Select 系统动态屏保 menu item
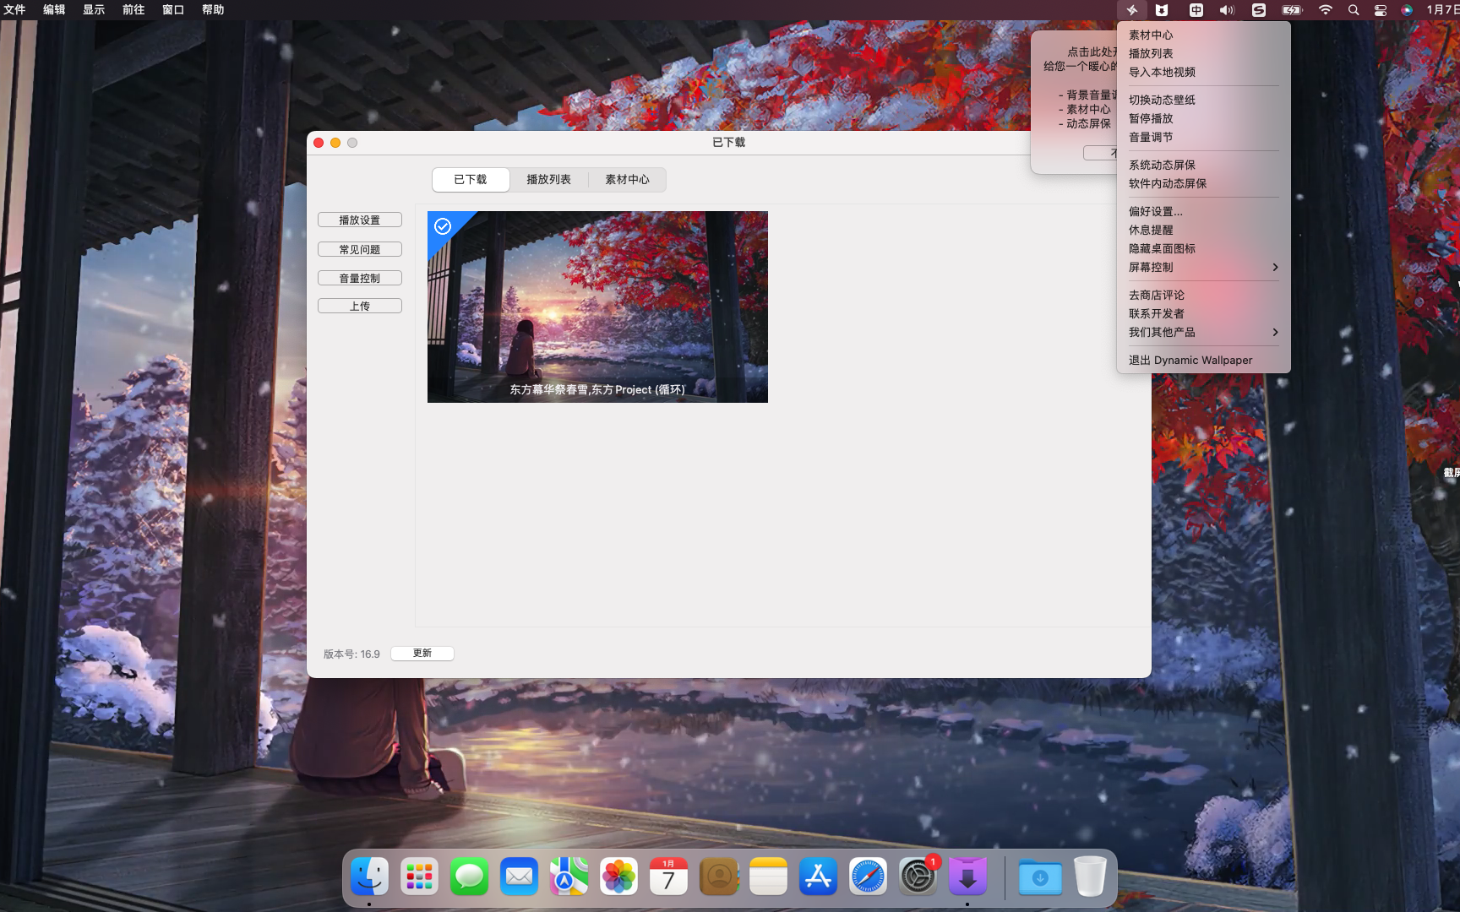Image resolution: width=1460 pixels, height=912 pixels. tap(1203, 165)
